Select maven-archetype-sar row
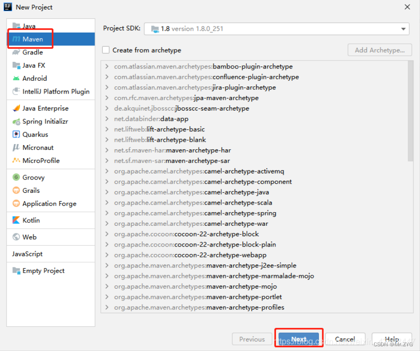 click(x=254, y=161)
